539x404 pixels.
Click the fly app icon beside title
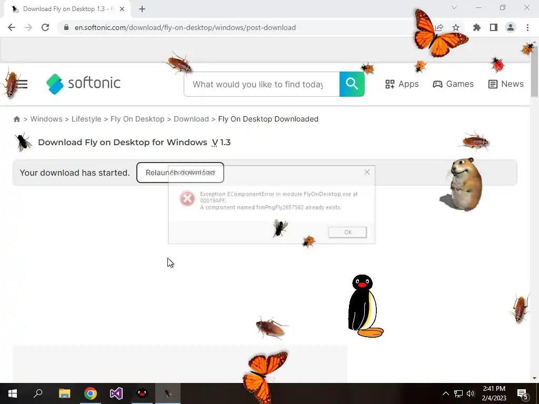coord(23,142)
